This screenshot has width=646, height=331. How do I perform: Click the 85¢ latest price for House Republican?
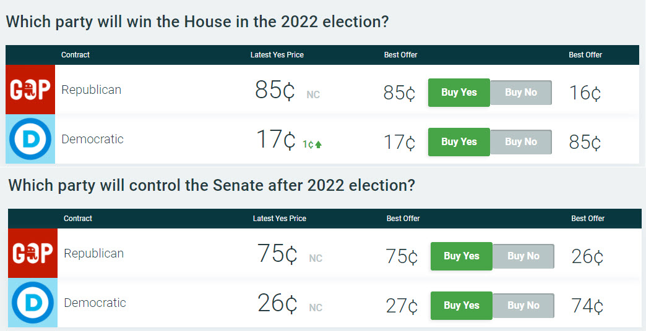coord(275,90)
